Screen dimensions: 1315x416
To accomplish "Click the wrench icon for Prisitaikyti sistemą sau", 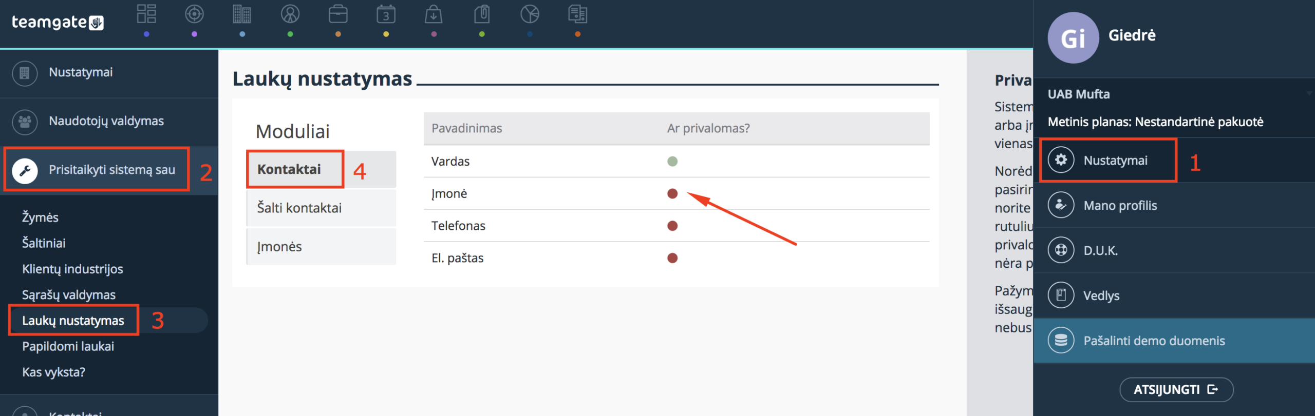I will (25, 170).
